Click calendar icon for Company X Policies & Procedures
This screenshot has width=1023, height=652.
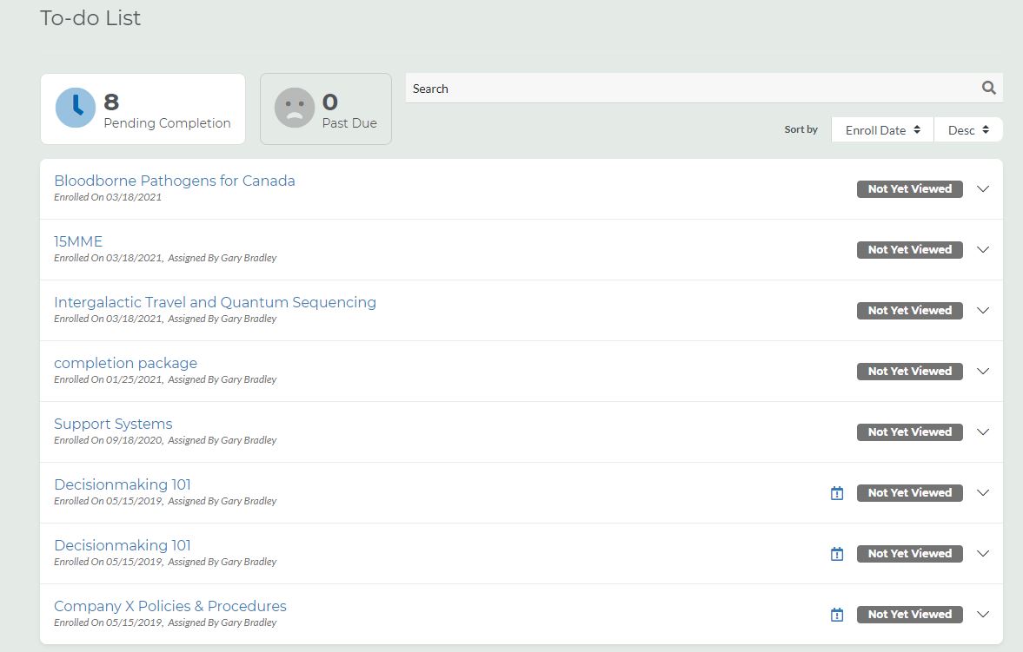(837, 615)
